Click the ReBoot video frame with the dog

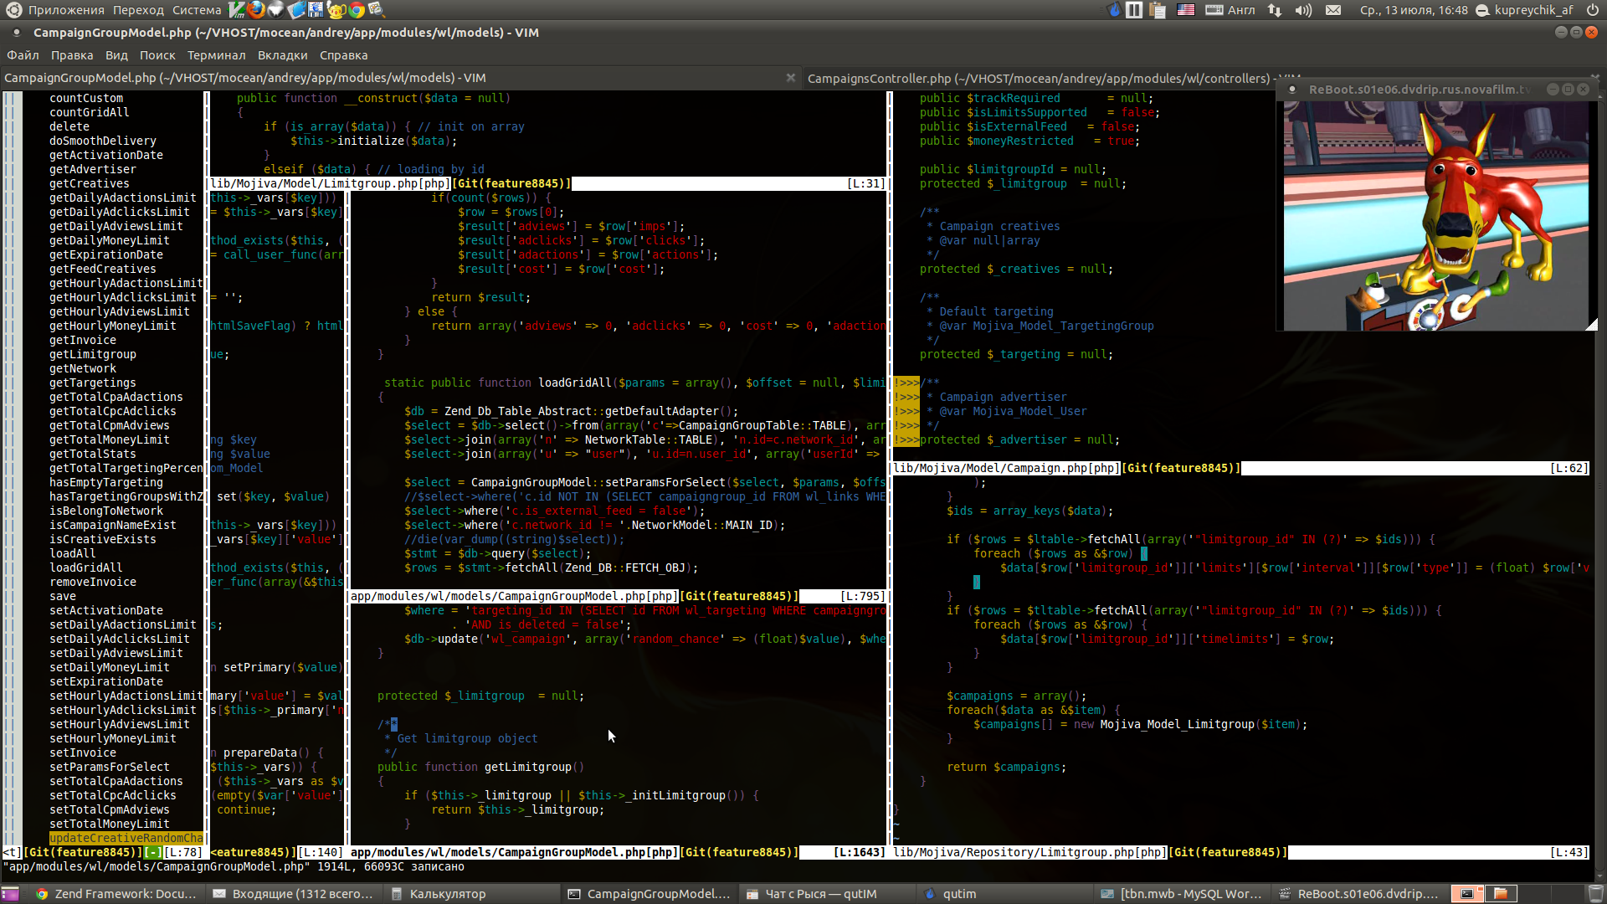click(1436, 216)
